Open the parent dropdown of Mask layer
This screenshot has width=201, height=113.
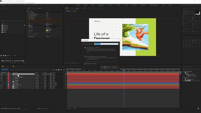click(x=58, y=83)
